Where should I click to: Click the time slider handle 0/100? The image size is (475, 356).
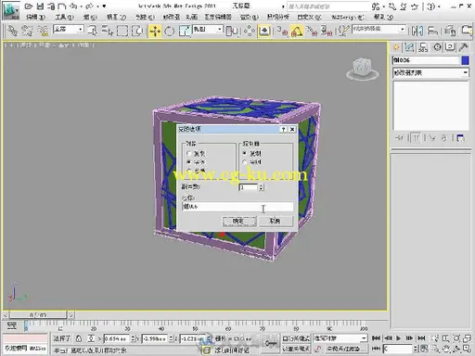38,315
